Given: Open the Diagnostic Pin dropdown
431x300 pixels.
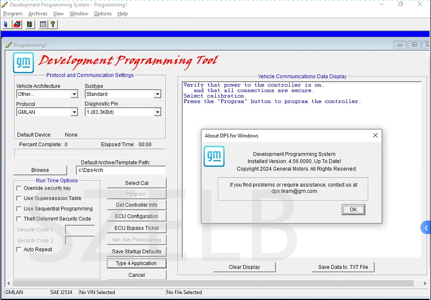Looking at the screenshot, I should [x=157, y=112].
